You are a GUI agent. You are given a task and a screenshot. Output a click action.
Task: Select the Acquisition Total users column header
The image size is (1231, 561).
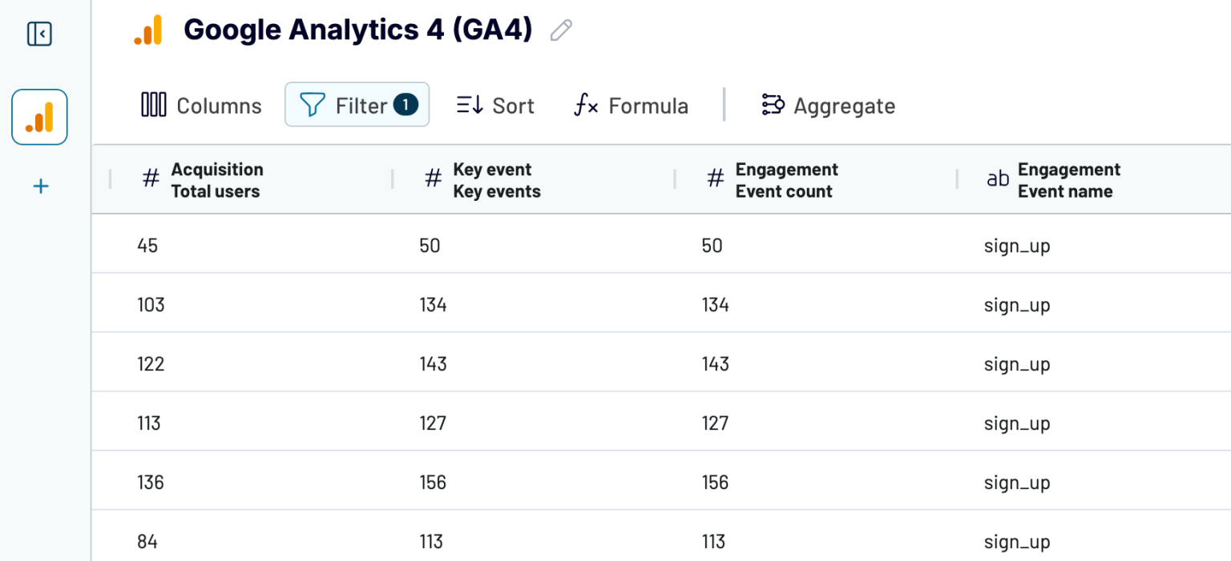[217, 179]
